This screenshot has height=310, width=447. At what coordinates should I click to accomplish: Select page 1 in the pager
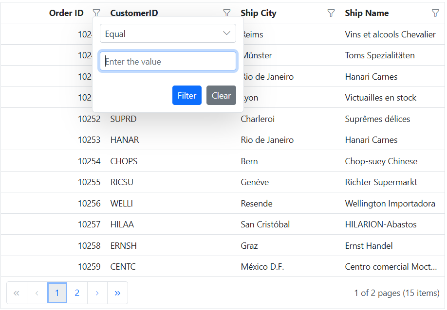(57, 293)
